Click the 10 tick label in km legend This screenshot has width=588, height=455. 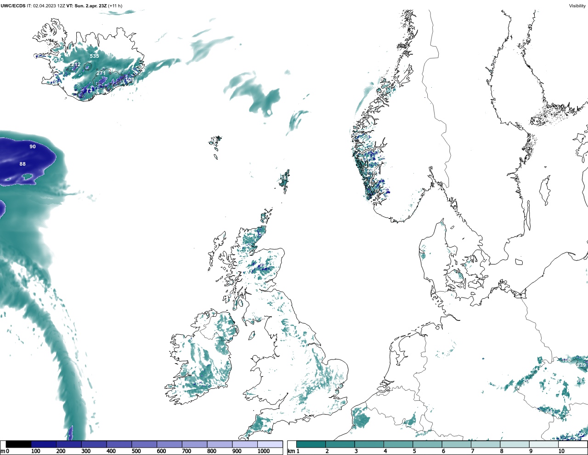coord(561,452)
